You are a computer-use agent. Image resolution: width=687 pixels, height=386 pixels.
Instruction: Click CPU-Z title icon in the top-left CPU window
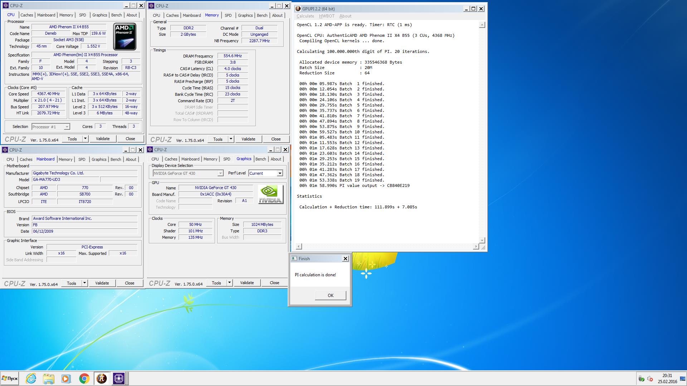pyautogui.click(x=6, y=5)
